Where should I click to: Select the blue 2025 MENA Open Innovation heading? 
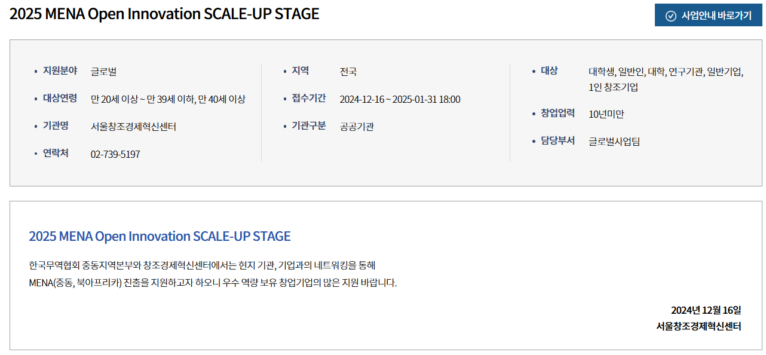pos(160,236)
